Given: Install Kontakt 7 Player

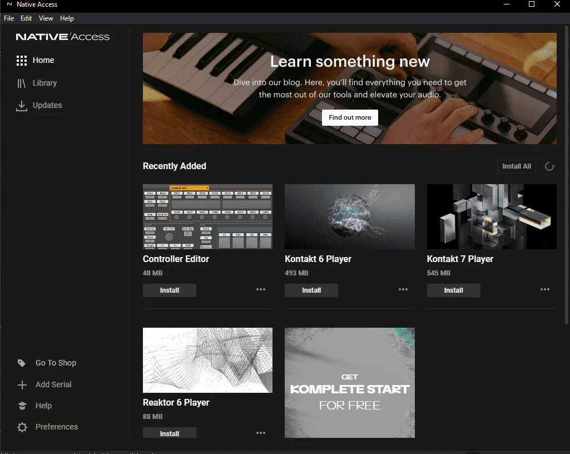Looking at the screenshot, I should tap(453, 290).
